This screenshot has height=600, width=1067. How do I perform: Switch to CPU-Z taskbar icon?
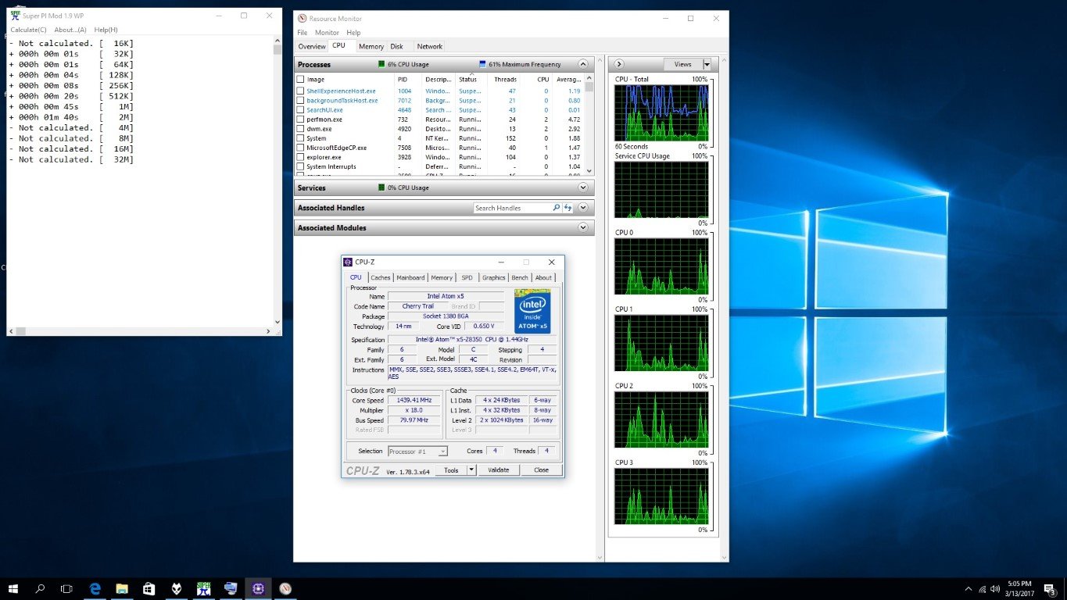257,588
